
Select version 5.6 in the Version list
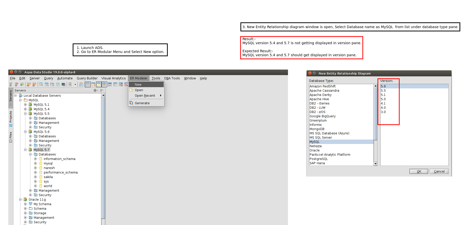point(414,86)
